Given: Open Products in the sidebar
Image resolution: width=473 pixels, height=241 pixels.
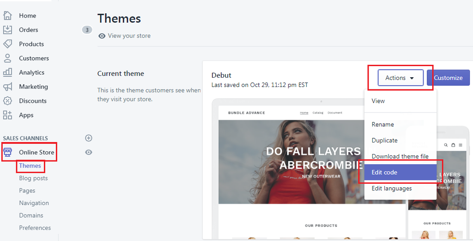Looking at the screenshot, I should click(x=31, y=44).
